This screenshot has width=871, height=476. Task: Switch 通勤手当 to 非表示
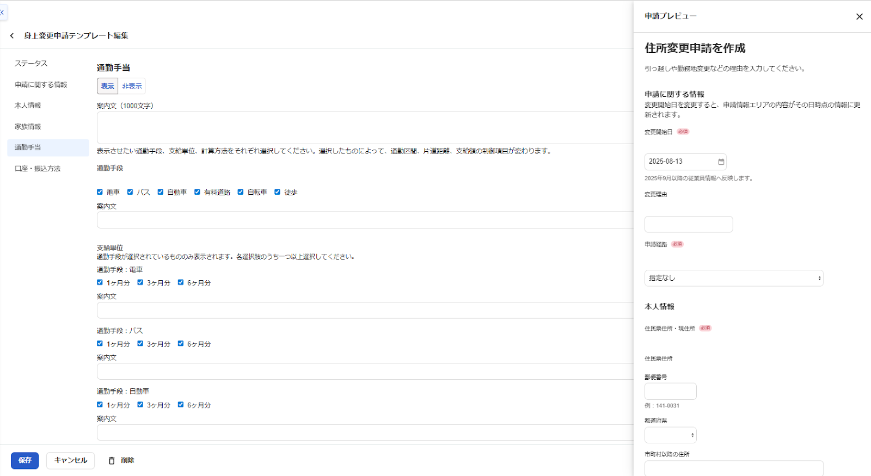132,86
